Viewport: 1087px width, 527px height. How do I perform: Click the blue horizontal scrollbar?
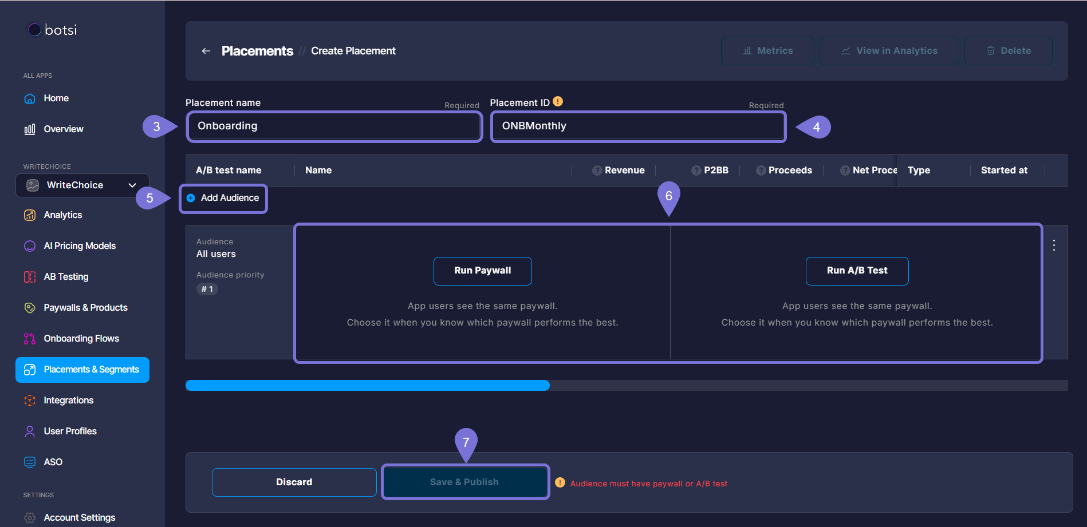367,386
